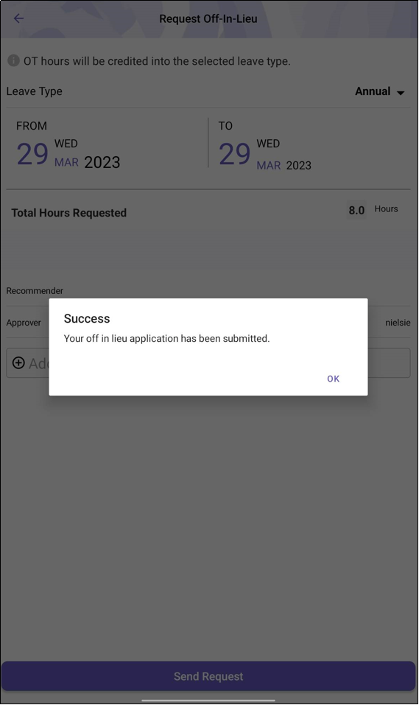Open the FROM date 29 picker

point(32,154)
